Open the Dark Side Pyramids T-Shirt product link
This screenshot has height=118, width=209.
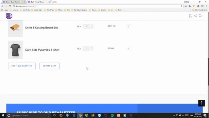pos(42,50)
